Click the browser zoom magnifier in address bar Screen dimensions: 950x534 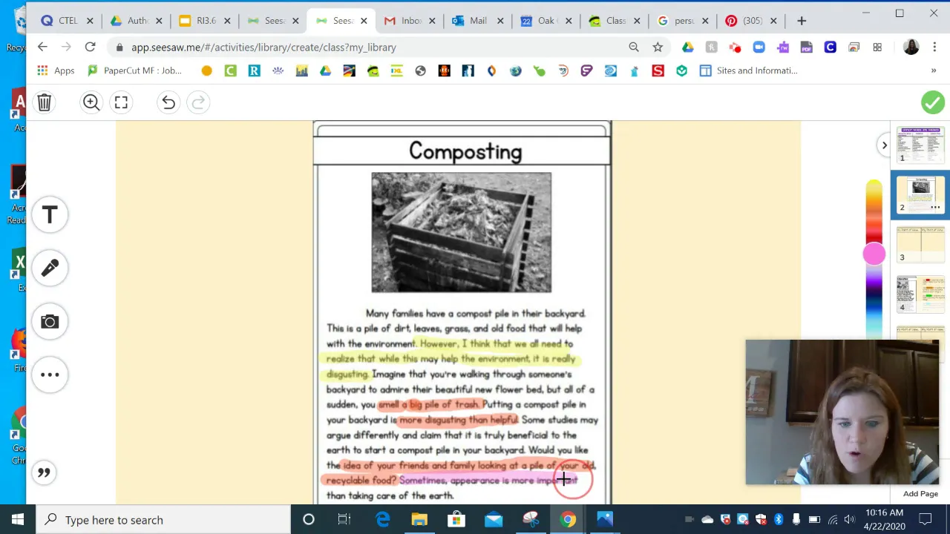click(x=634, y=47)
